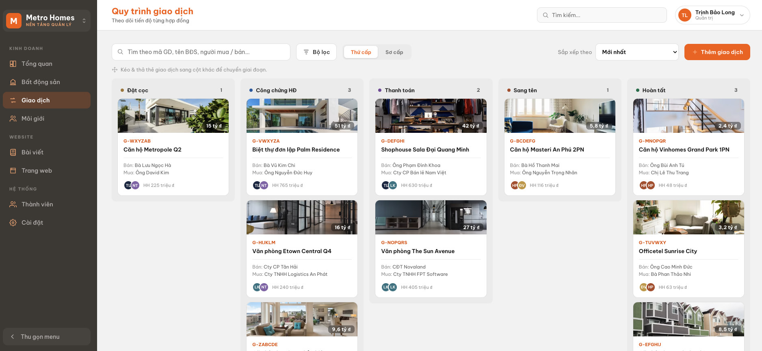762x351 pixels.
Task: Go to Môi giới in the sidebar
Action: pos(47,119)
